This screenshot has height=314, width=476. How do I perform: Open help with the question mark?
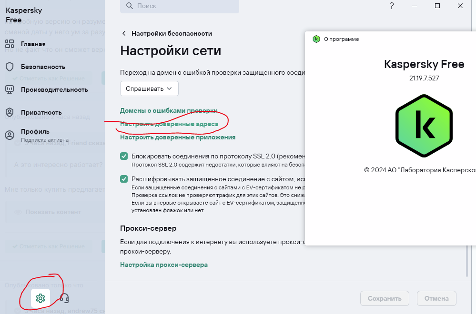(x=392, y=6)
